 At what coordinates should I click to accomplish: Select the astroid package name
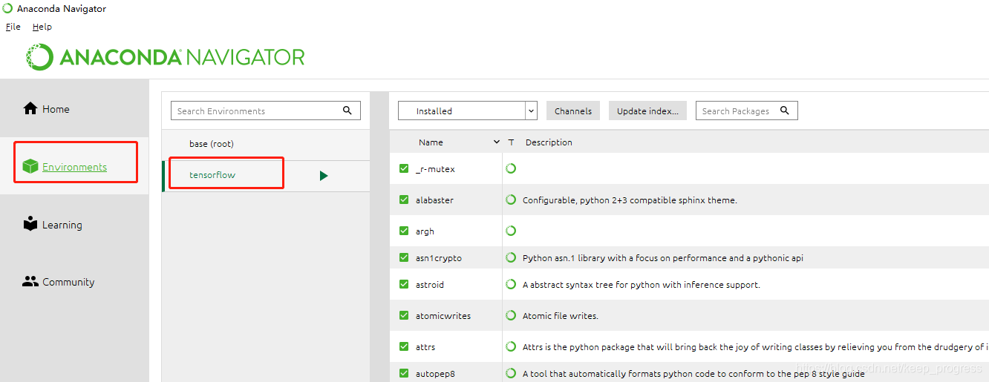click(x=430, y=284)
